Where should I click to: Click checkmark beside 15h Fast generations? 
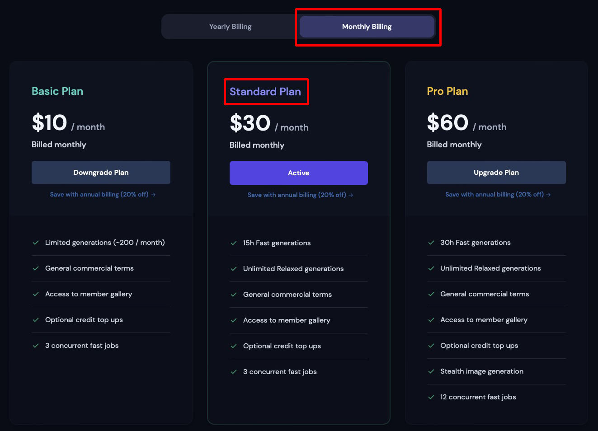pos(234,243)
